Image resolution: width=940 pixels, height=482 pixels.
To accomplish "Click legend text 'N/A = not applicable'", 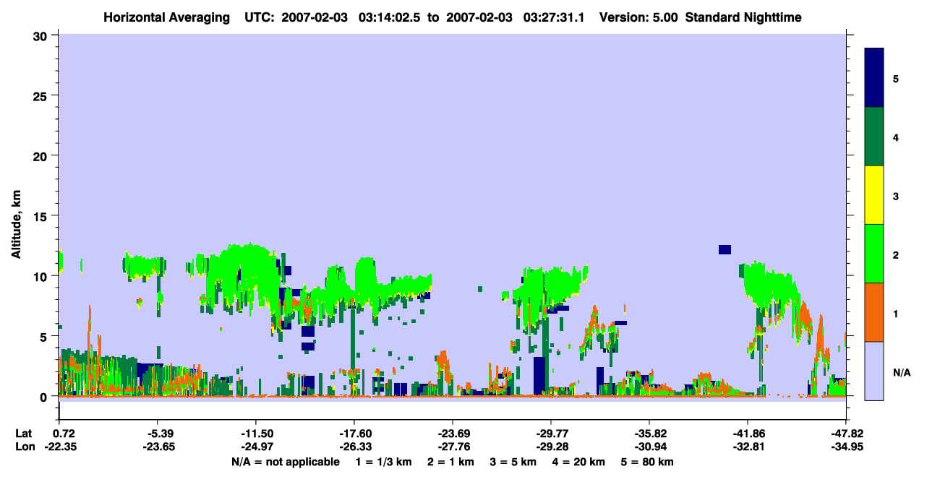I will [285, 462].
